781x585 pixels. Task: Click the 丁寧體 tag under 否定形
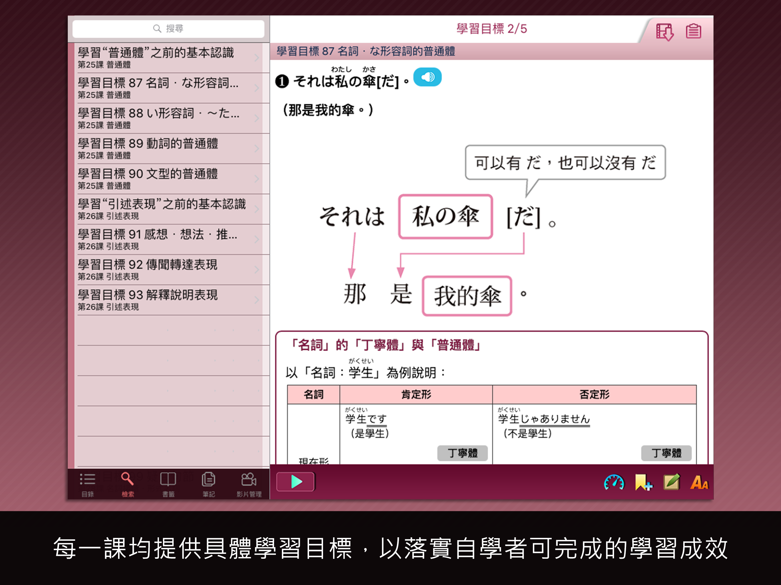[666, 453]
